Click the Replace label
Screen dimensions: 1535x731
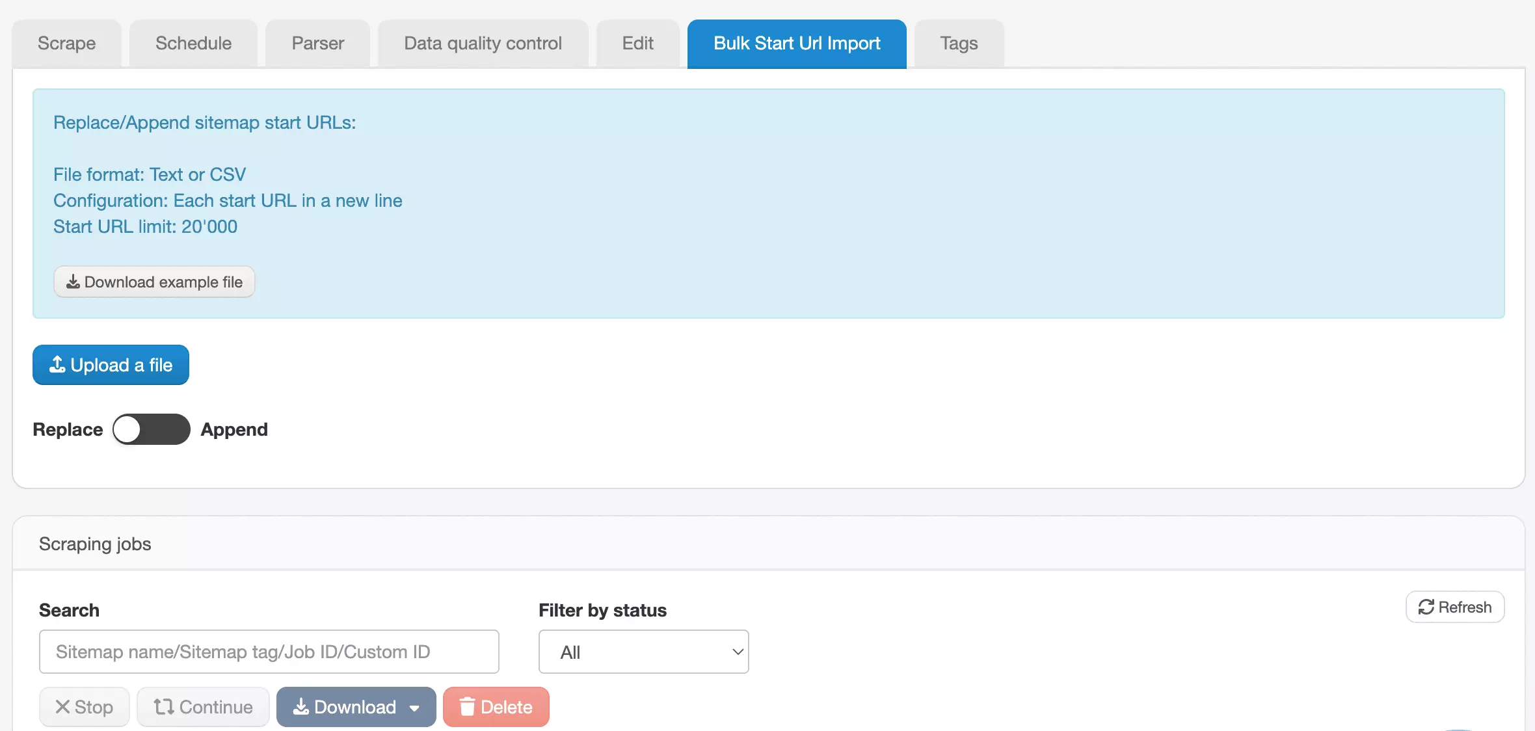click(68, 429)
